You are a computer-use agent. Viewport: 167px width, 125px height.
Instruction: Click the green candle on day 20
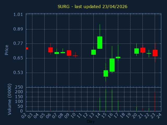click(x=136, y=51)
